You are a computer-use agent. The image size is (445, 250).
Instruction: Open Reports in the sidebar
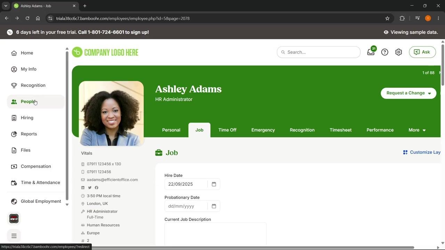tap(36, 134)
